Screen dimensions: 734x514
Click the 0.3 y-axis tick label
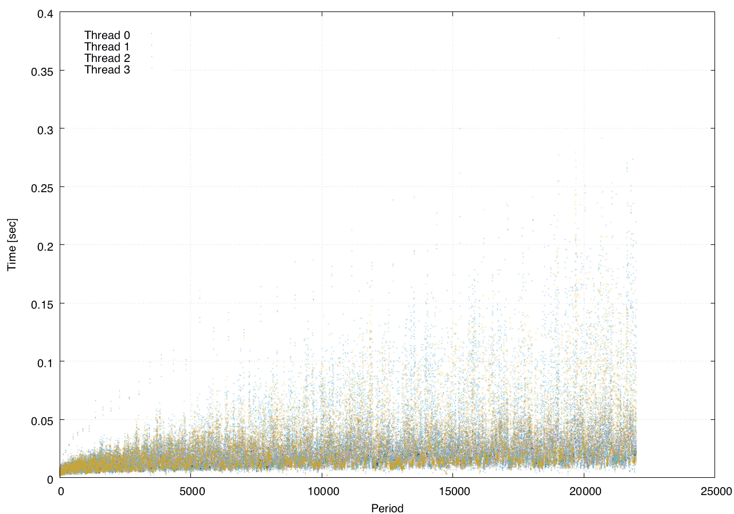(45, 130)
